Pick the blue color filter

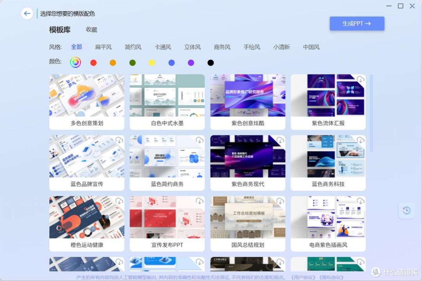point(172,63)
